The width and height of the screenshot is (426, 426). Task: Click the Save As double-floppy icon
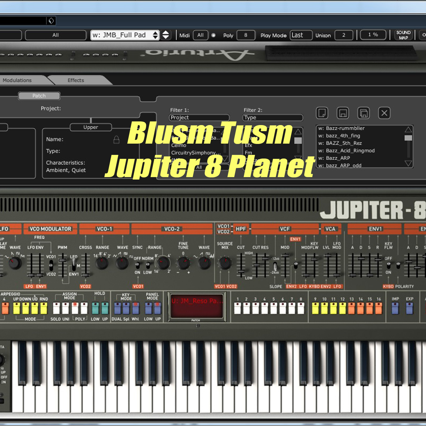pos(363,113)
